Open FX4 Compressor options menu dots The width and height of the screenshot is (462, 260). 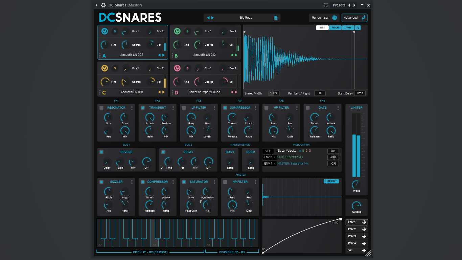[x=256, y=108]
